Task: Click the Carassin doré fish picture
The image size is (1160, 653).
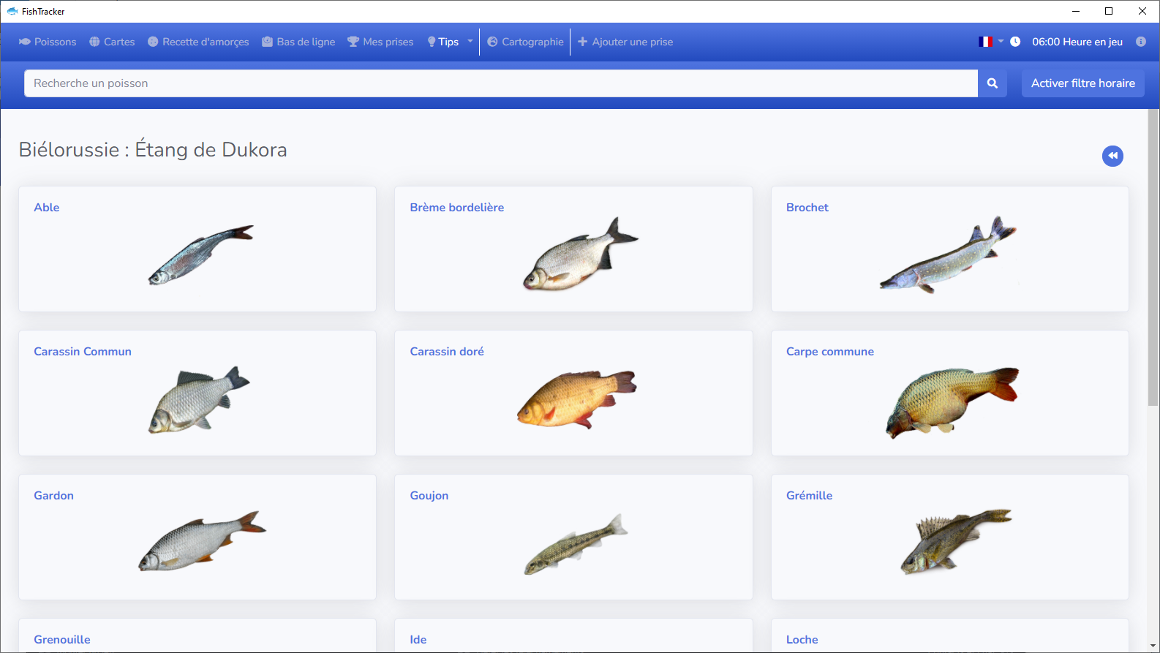Action: (577, 399)
